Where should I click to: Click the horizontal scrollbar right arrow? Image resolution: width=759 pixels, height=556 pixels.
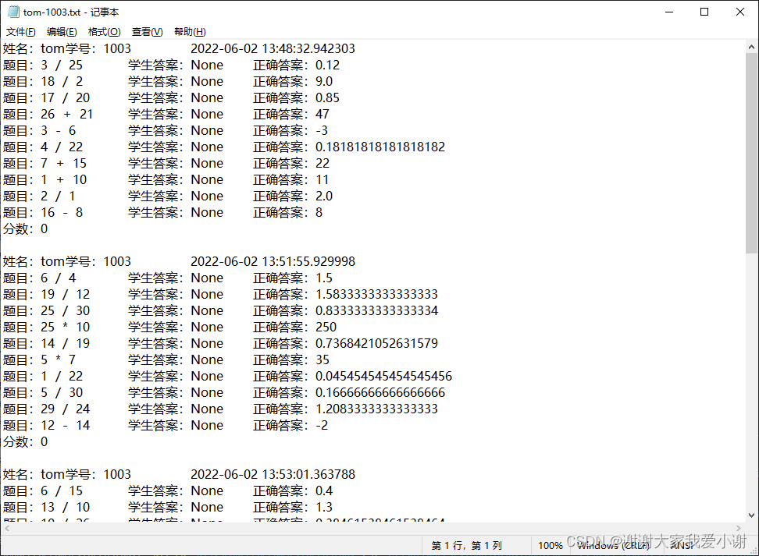[x=737, y=529]
